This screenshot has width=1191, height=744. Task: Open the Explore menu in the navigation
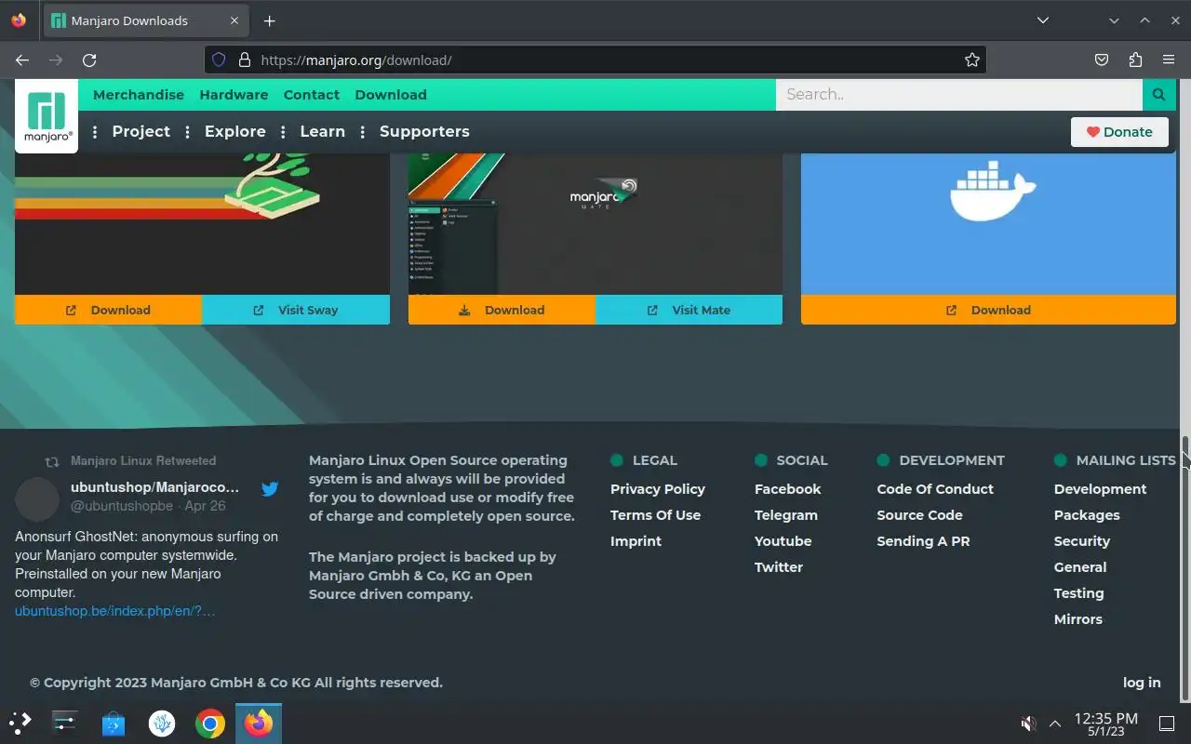coord(235,131)
